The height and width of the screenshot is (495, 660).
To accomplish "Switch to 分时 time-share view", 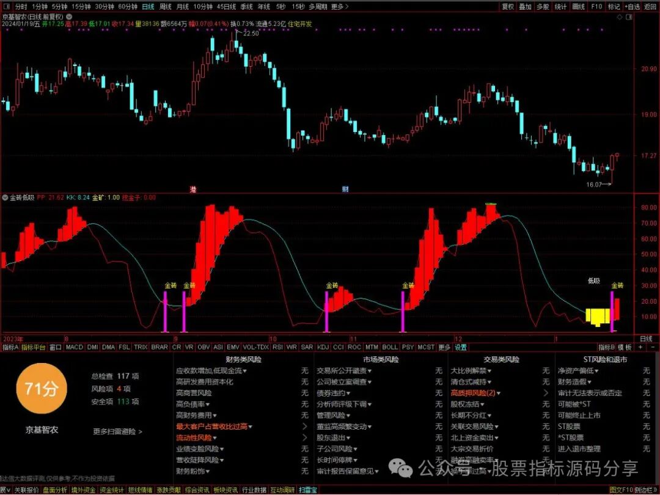I will point(21,7).
